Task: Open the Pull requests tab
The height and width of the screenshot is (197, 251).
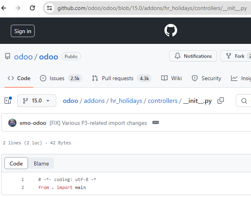Action: click(121, 78)
